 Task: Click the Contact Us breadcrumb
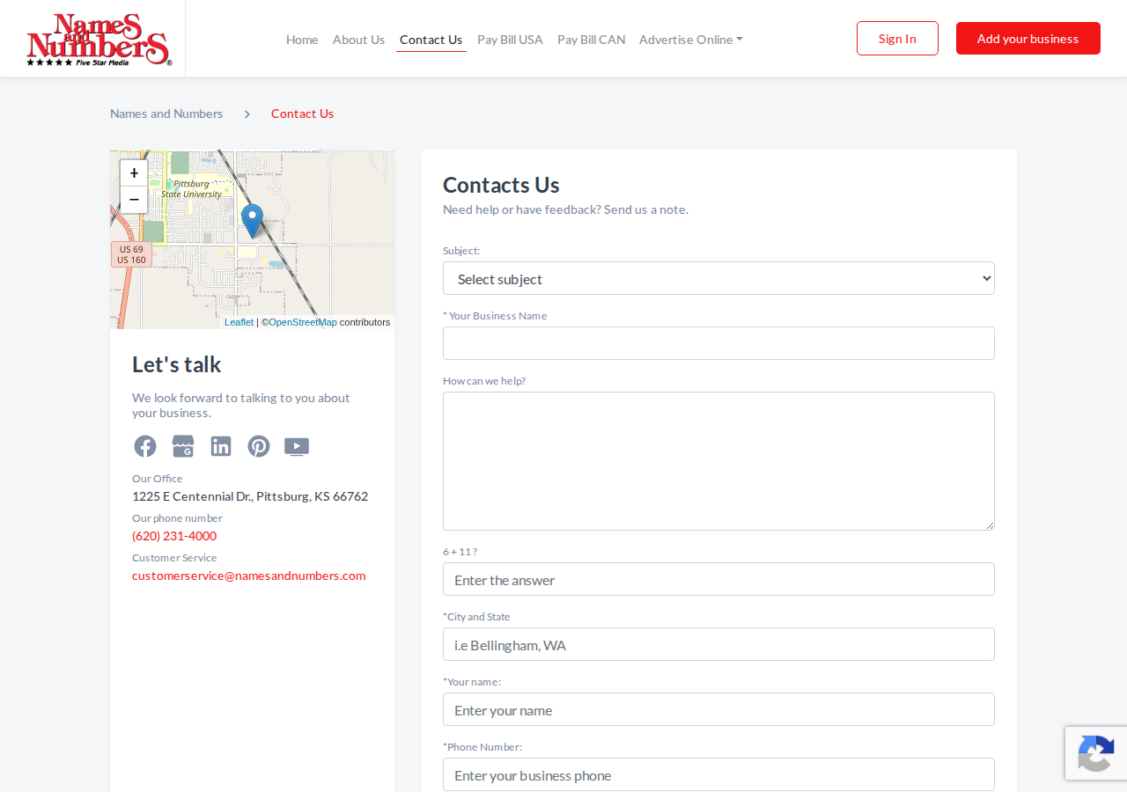tap(302, 114)
